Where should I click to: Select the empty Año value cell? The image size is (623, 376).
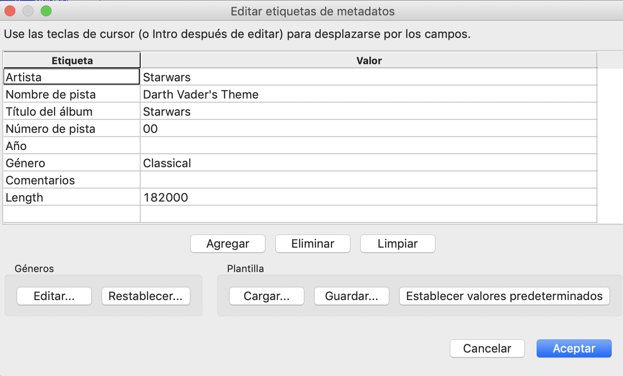click(369, 146)
